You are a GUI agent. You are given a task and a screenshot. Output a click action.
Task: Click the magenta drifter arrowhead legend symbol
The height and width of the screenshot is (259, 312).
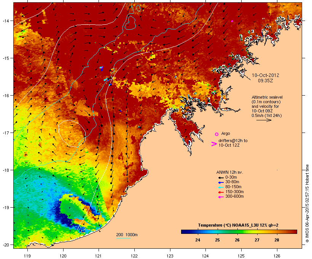point(214,144)
